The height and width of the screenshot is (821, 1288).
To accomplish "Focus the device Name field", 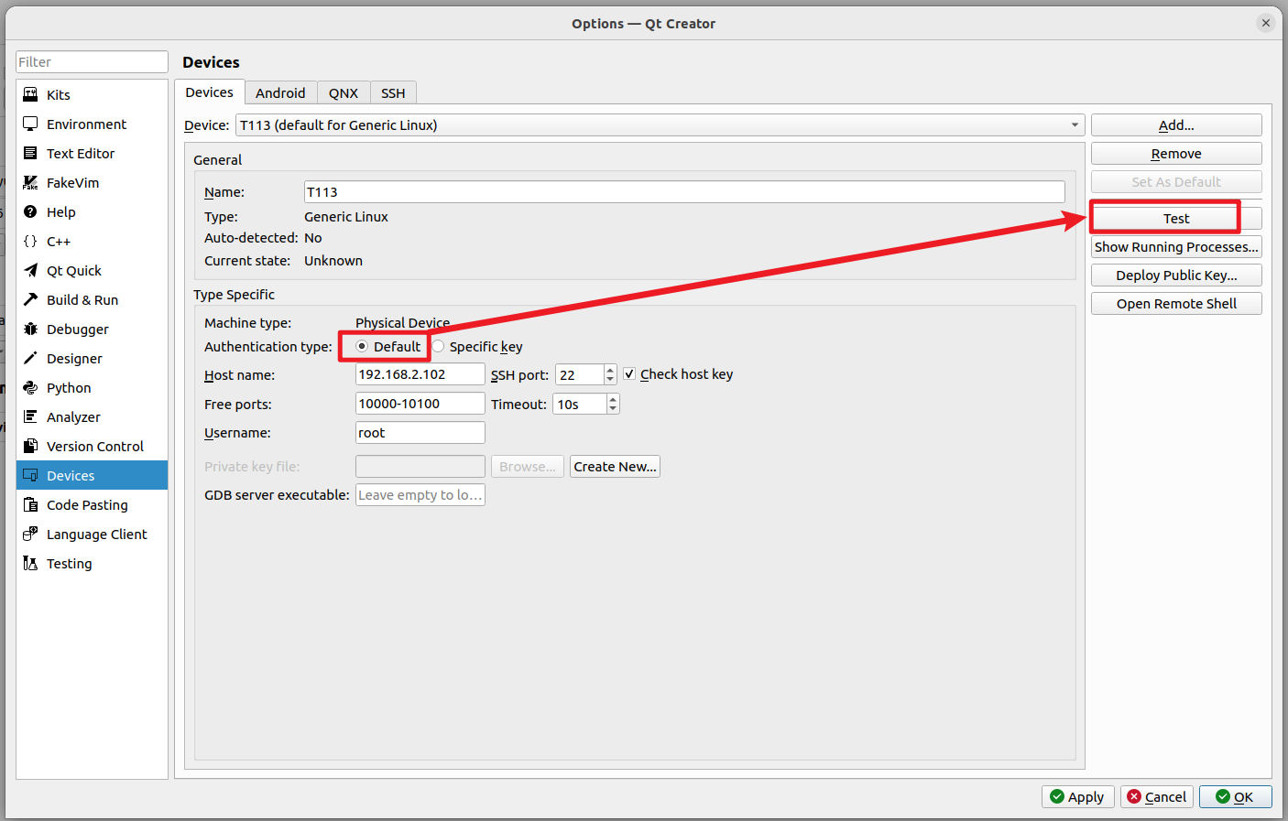I will (684, 192).
